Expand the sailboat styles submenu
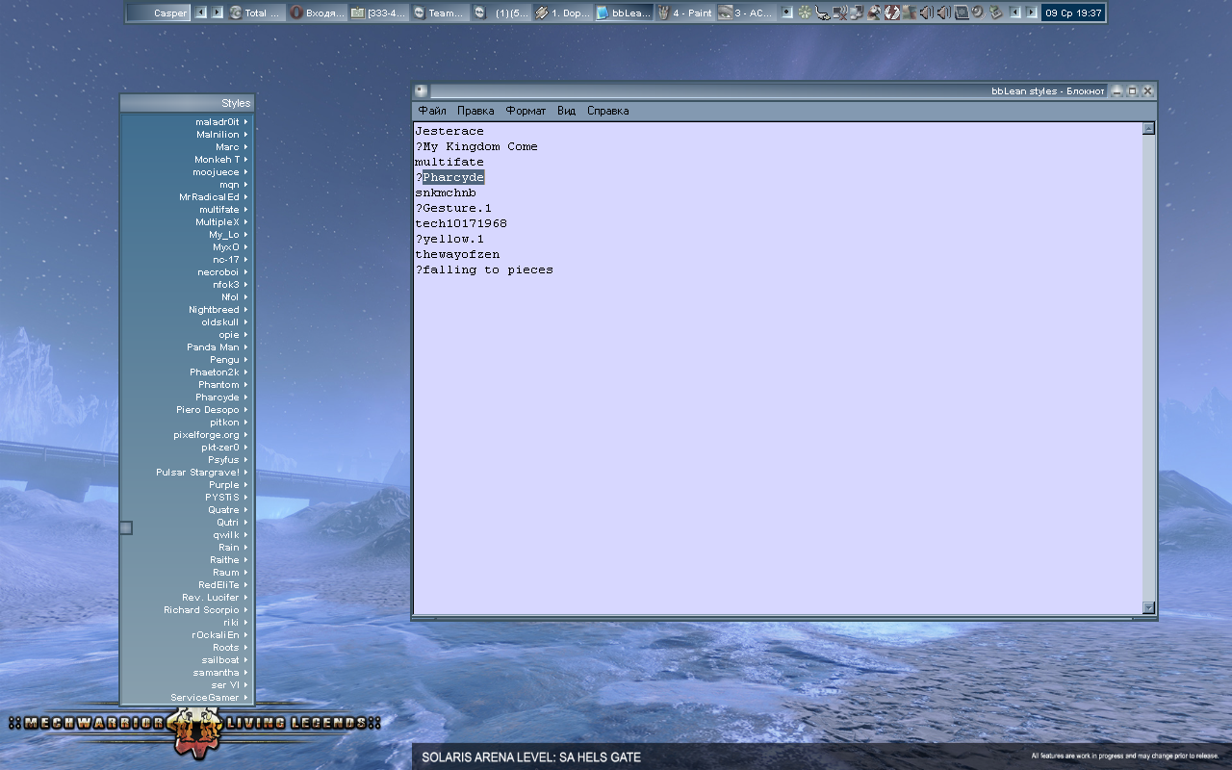Image resolution: width=1232 pixels, height=770 pixels. (187, 660)
